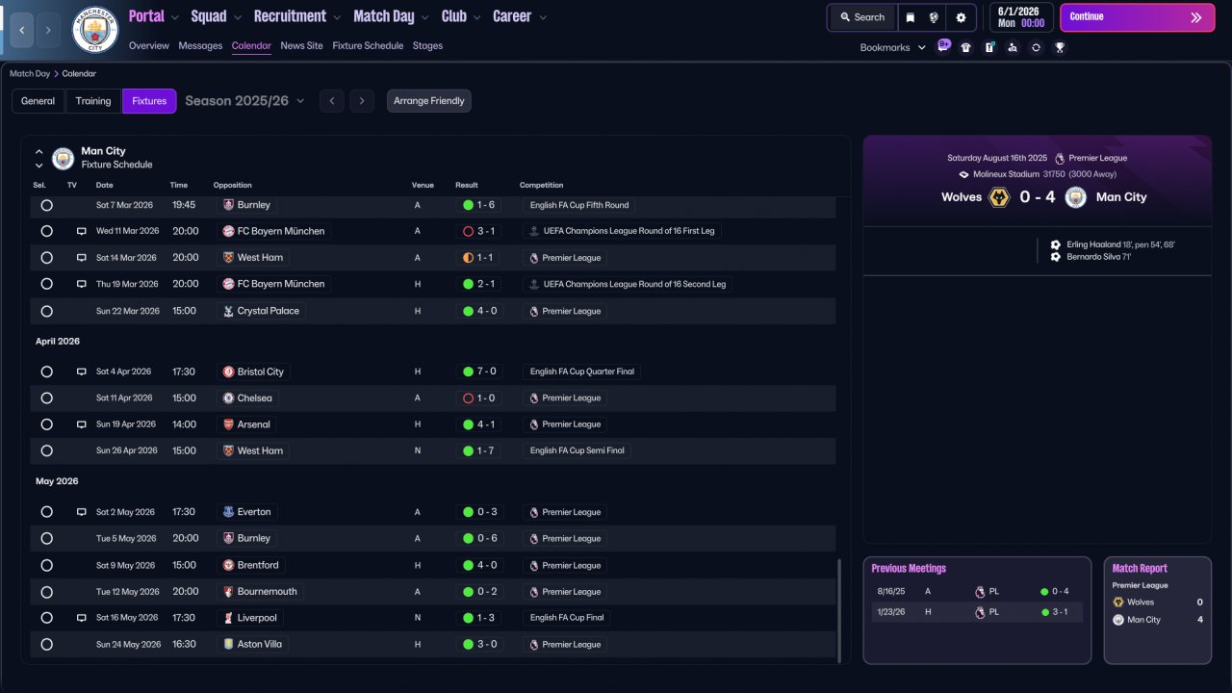This screenshot has width=1232, height=693.
Task: Click the circular arrows icon in the bookmarks bar
Action: tap(1036, 47)
